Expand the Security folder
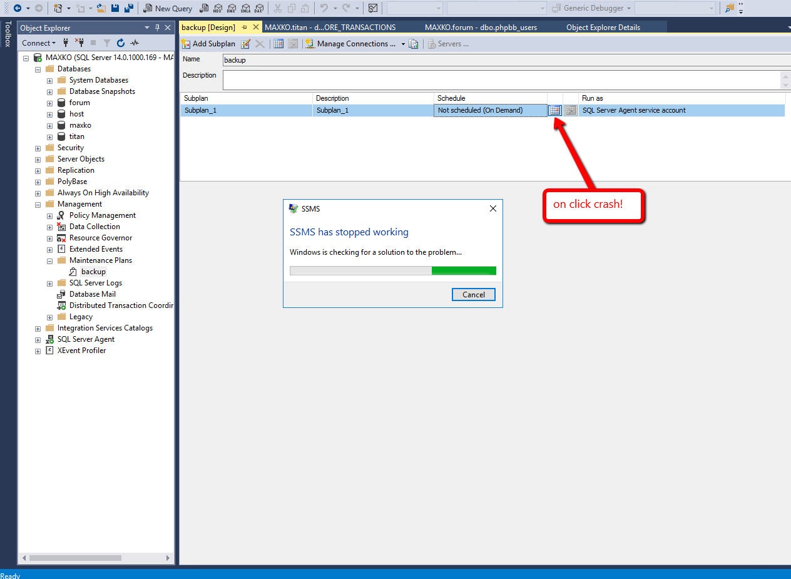The height and width of the screenshot is (579, 791). [x=38, y=148]
